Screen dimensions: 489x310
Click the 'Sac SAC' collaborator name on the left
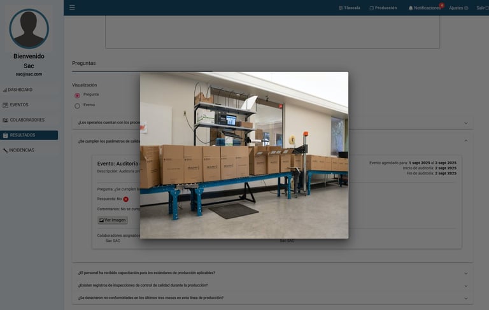113,241
